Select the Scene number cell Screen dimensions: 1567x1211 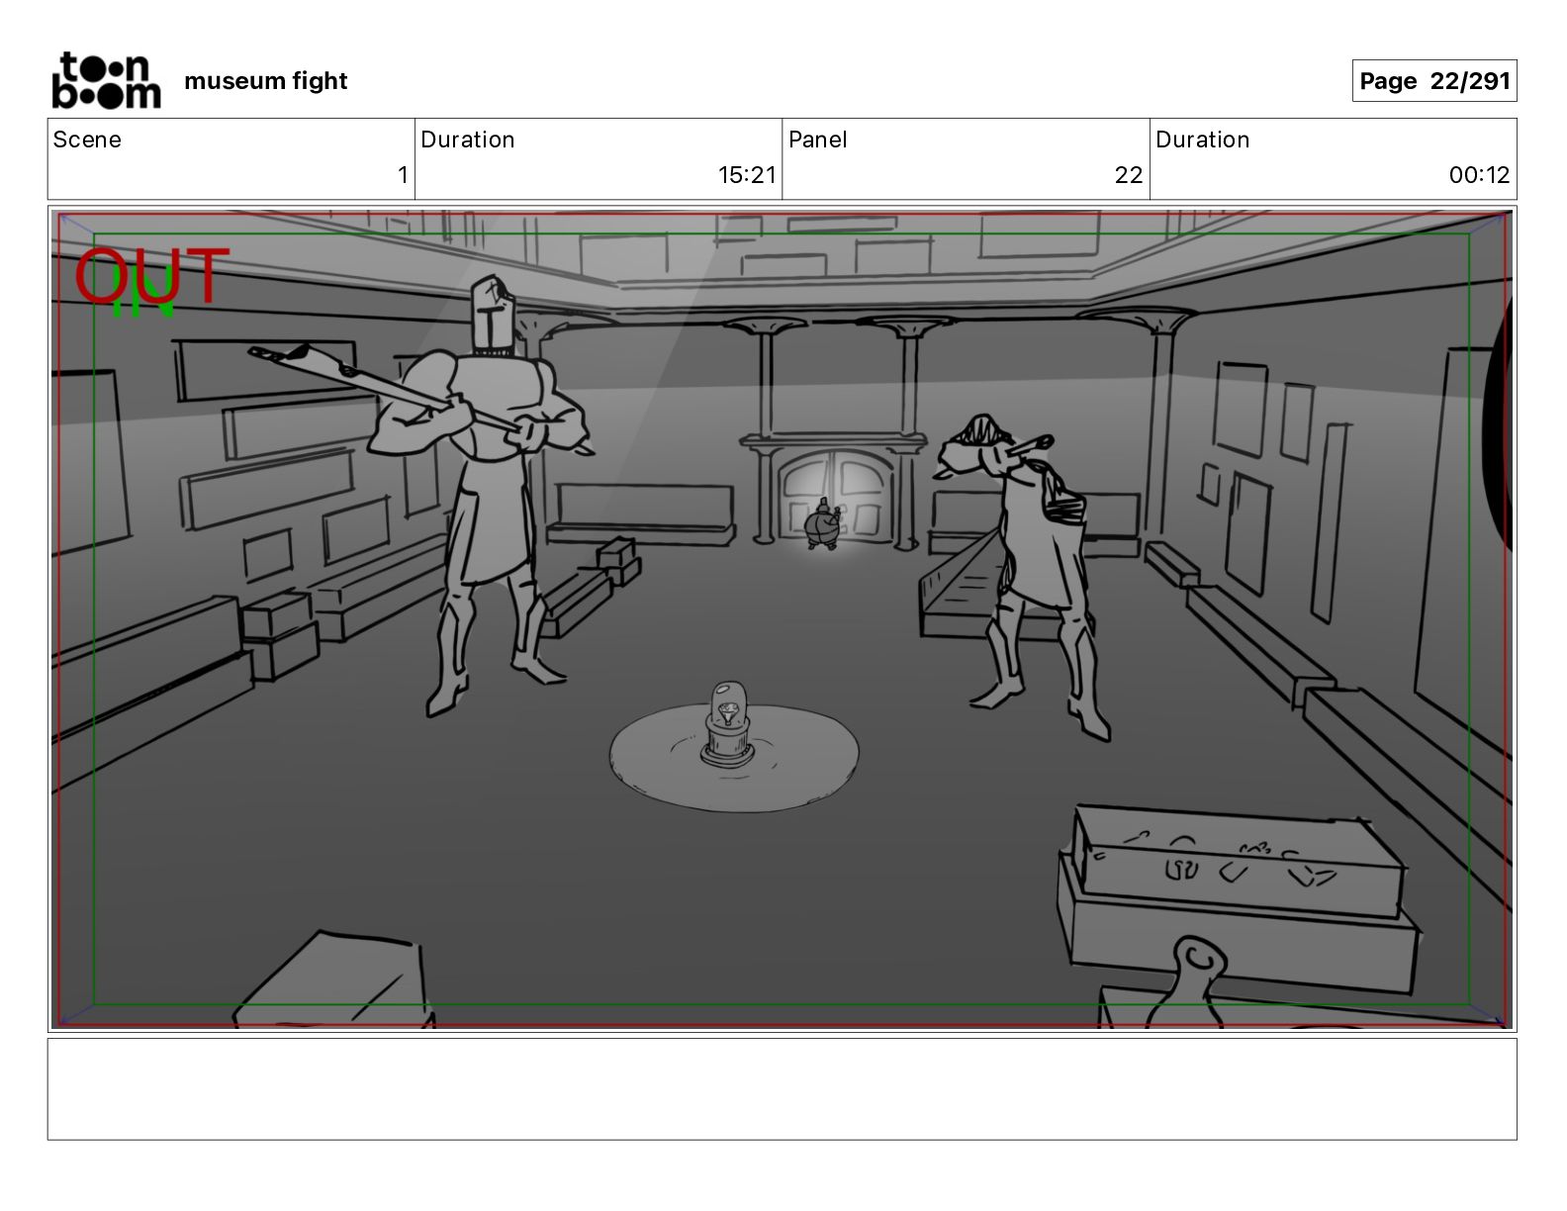pos(231,159)
